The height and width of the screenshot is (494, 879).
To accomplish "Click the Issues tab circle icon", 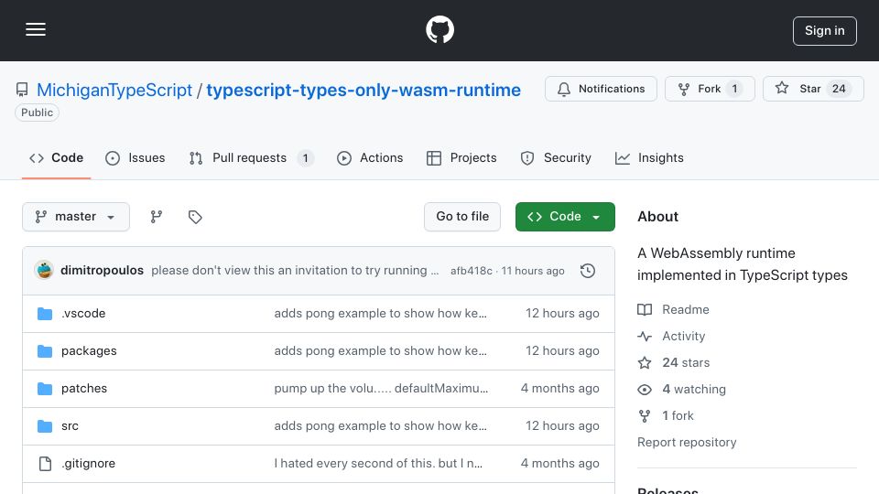I will (113, 158).
